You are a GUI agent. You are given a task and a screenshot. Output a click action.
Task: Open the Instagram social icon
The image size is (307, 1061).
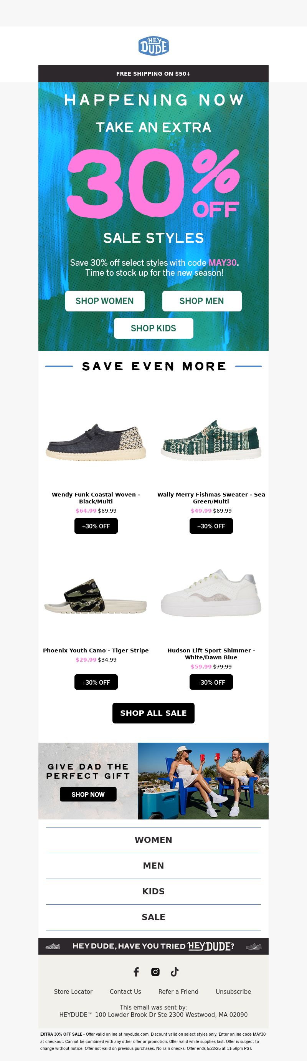click(x=155, y=972)
